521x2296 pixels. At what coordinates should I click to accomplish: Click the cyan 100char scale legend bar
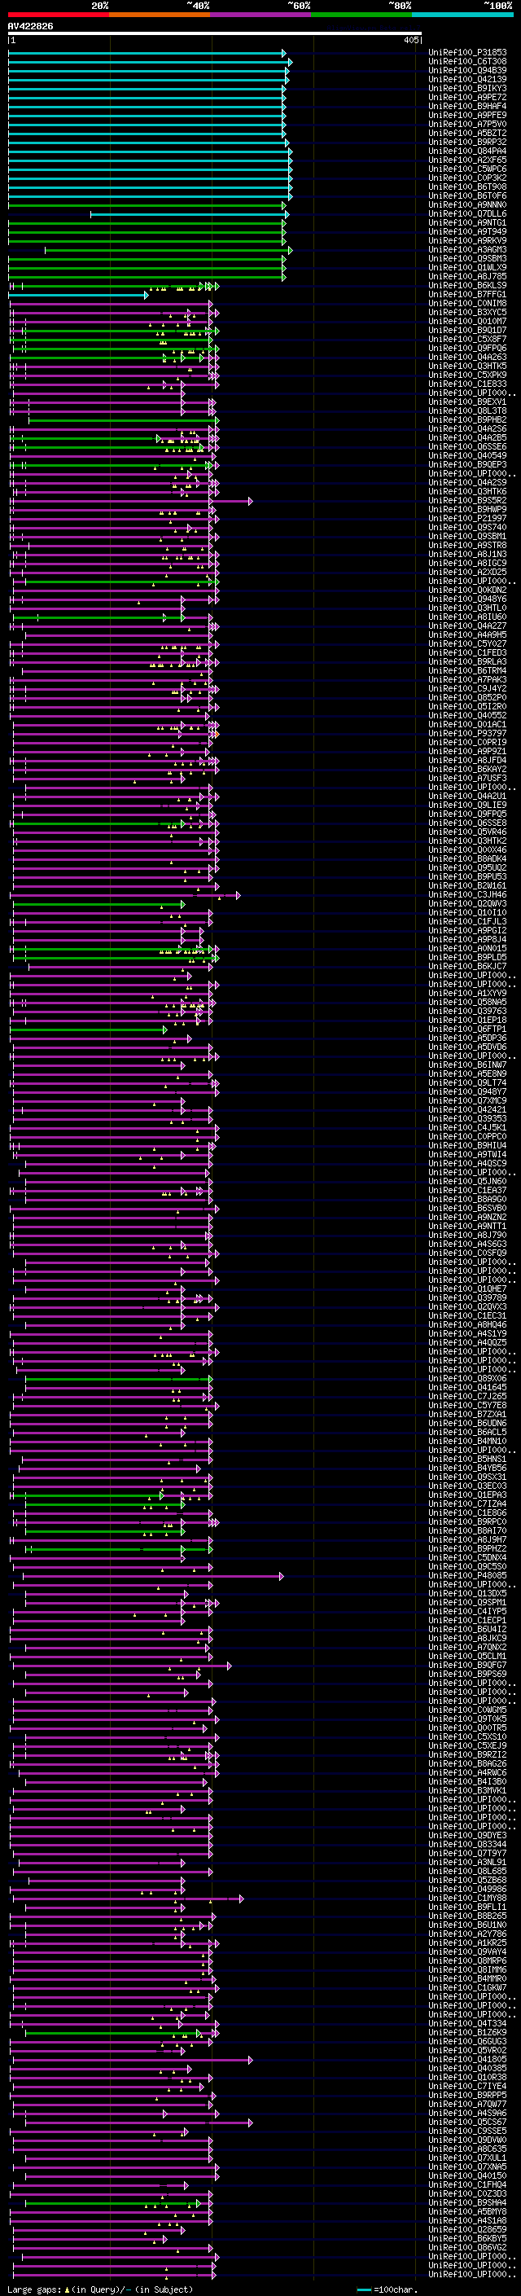363,2289
